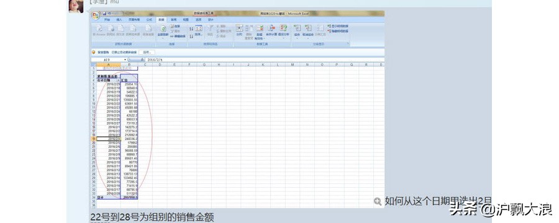Open workbook Connections item
This screenshot has width=559, height=223.
pyautogui.click(x=175, y=26)
